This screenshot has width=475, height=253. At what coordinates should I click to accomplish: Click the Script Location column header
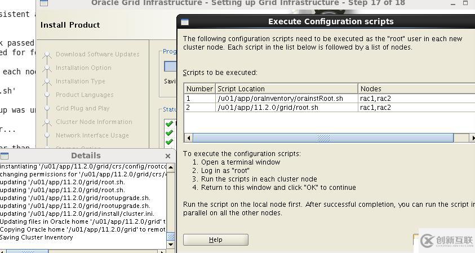pyautogui.click(x=287, y=89)
